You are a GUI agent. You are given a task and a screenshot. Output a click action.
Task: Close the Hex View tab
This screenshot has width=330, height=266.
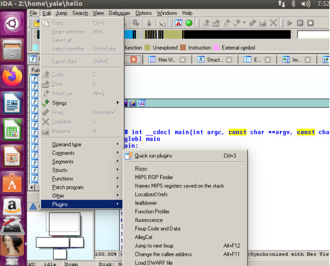click(183, 60)
